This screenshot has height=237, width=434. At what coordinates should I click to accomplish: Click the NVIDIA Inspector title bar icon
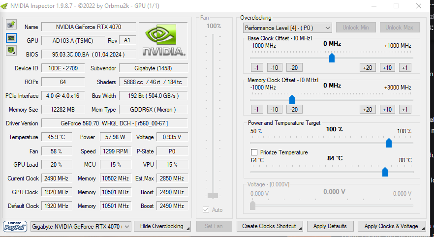4,6
